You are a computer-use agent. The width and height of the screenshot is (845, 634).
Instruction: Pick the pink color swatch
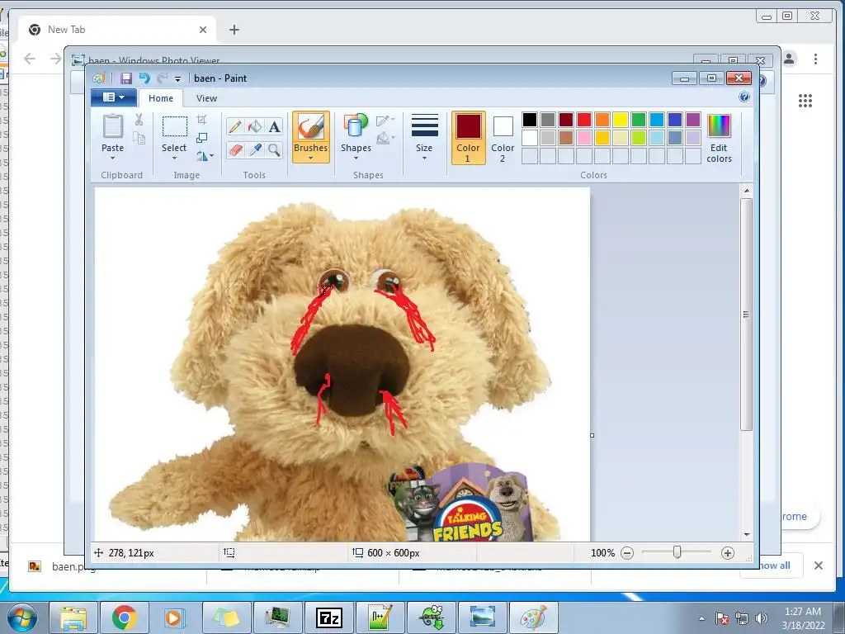(584, 138)
